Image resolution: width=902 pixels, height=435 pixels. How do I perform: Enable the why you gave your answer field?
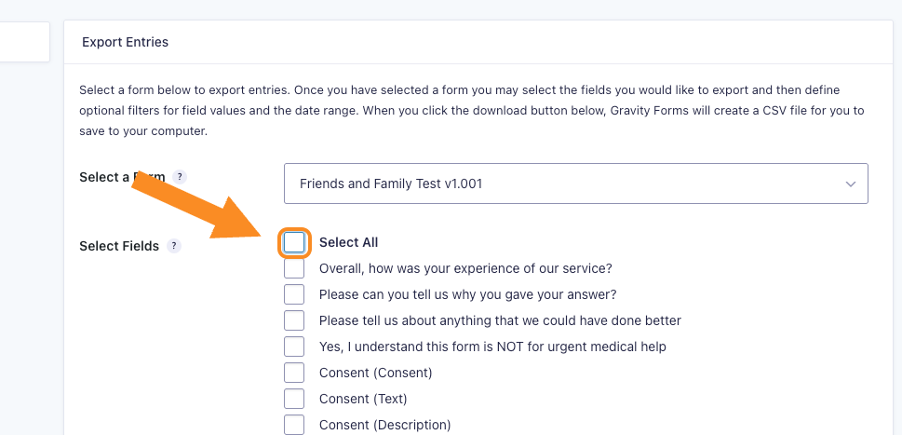[x=294, y=294]
